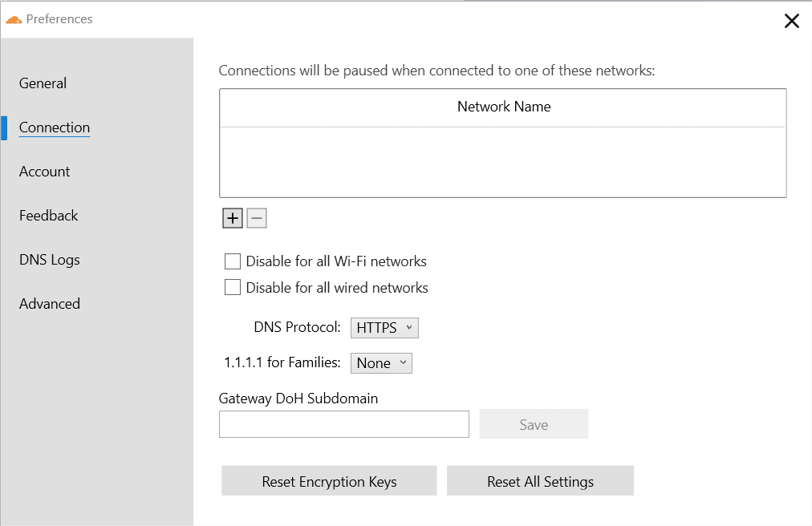This screenshot has height=526, width=812.
Task: Open the DNS Protocol dropdown
Action: tap(384, 327)
